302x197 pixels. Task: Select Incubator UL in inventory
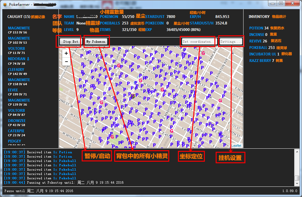[262, 54]
